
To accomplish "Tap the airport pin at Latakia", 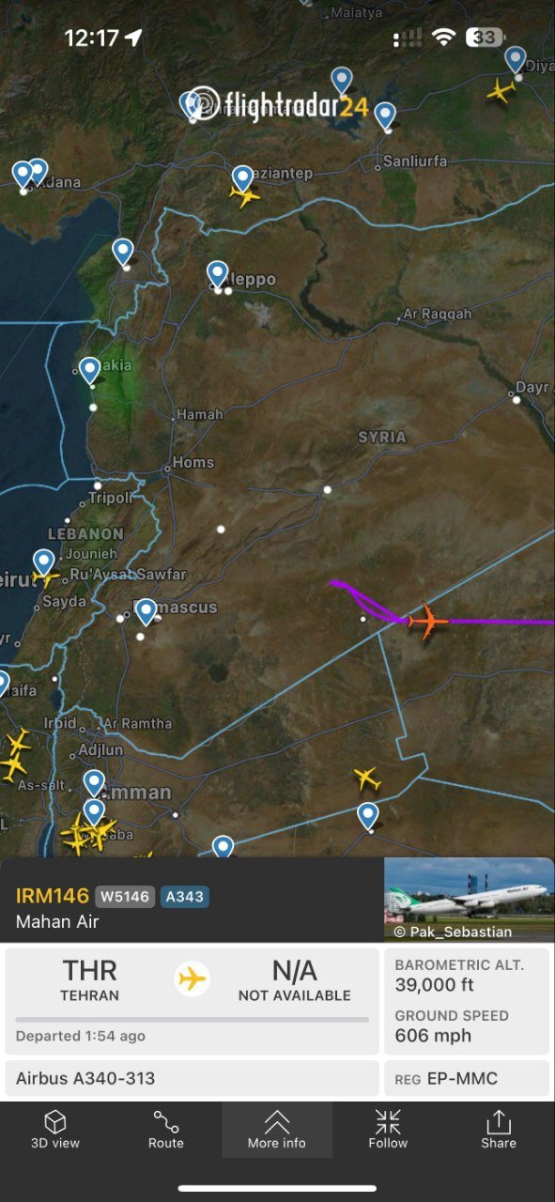I will [89, 371].
